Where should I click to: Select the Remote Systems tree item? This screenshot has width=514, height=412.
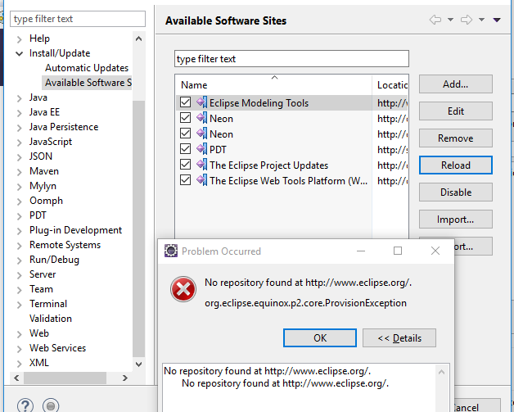click(x=65, y=245)
